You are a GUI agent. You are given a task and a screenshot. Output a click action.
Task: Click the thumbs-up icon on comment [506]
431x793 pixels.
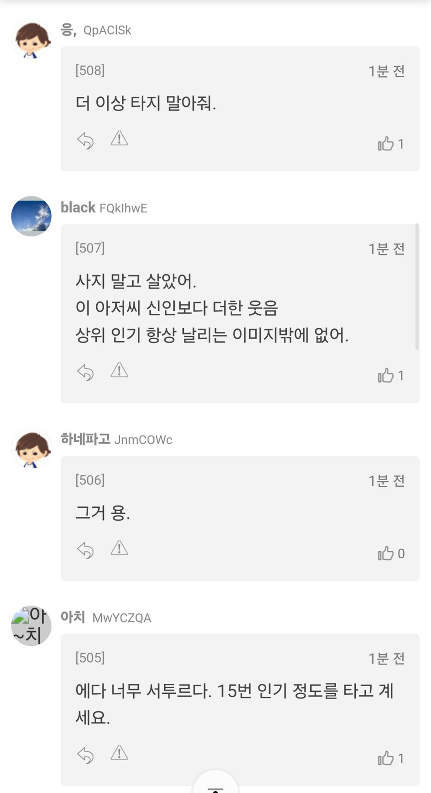click(386, 553)
